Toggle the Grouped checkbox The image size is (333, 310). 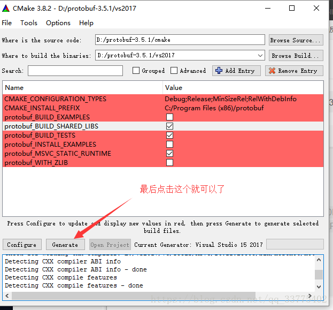tap(136, 71)
